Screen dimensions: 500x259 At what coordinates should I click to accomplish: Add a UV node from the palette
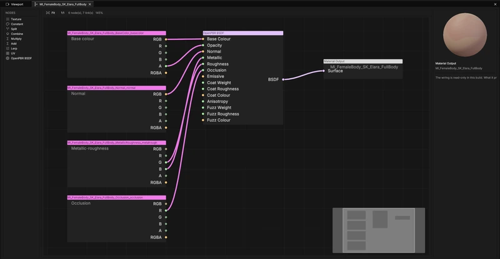[11, 53]
